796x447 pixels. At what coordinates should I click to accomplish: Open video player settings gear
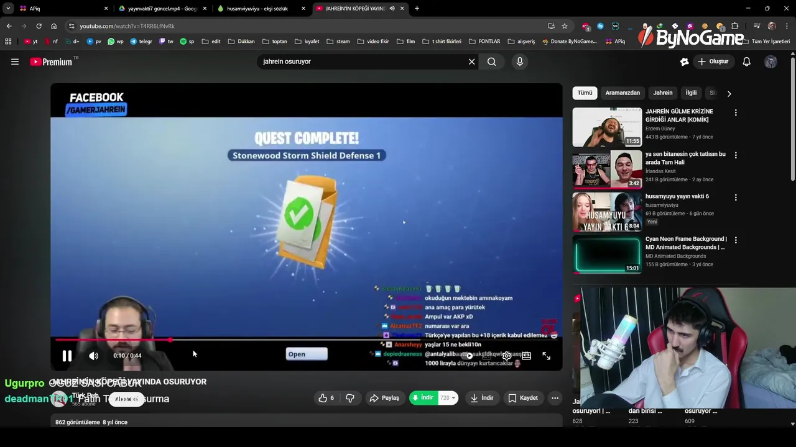(507, 356)
